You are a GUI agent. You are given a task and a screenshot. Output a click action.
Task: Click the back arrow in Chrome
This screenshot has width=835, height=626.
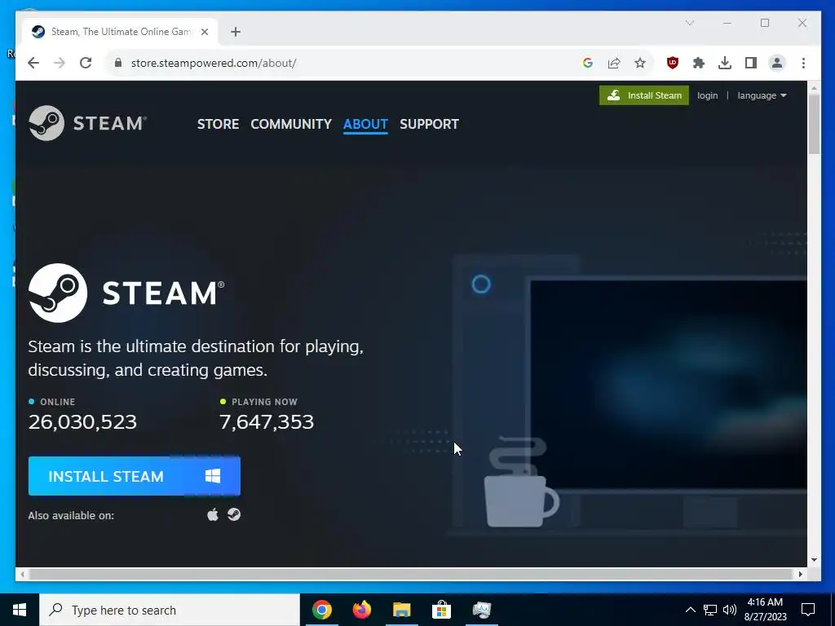pos(33,63)
